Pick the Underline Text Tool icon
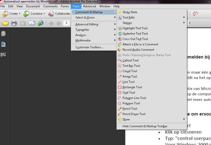Image resolution: width=211 pixels, height=145 pixels. (x=120, y=34)
